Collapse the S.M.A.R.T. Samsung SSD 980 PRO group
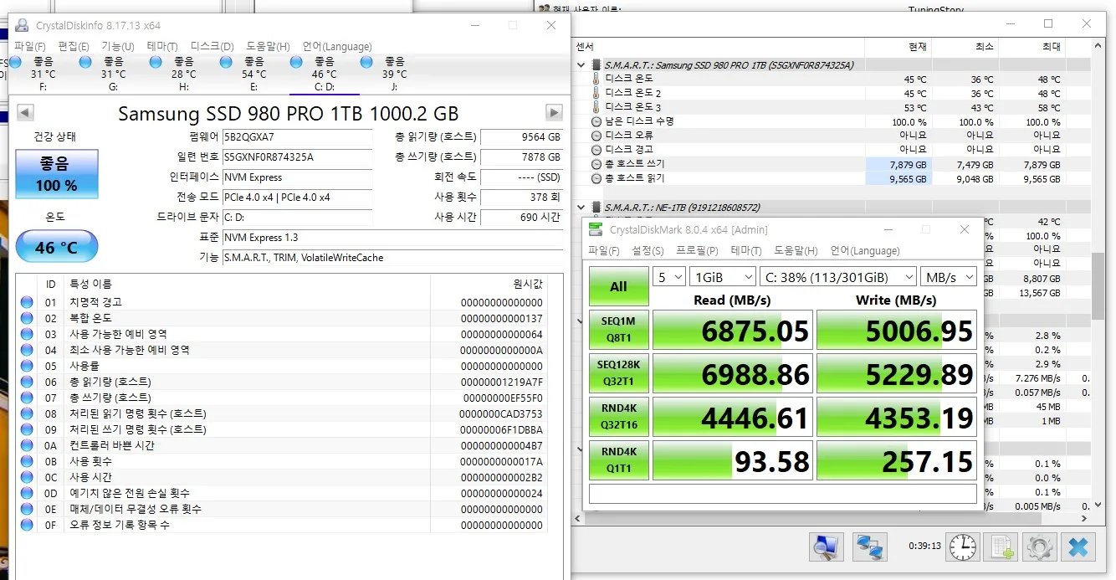 pos(581,64)
